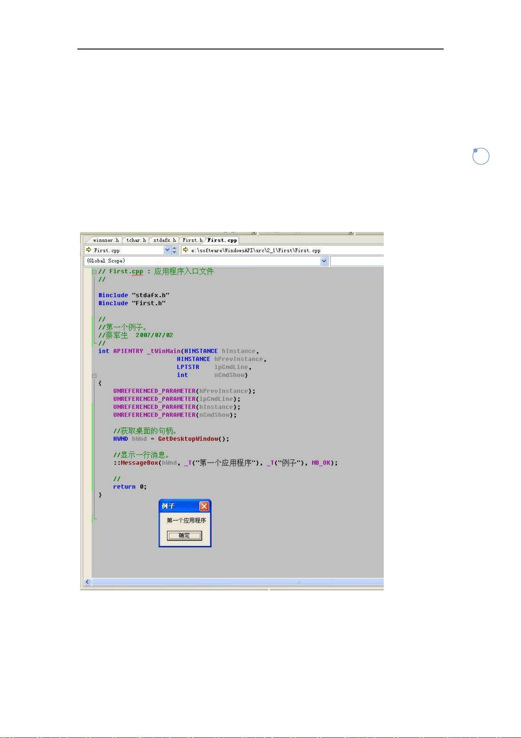The image size is (521, 738).
Task: Click the #include "First.h" line
Action: [x=132, y=303]
